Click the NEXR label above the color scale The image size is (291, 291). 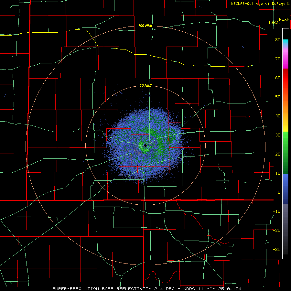click(284, 19)
